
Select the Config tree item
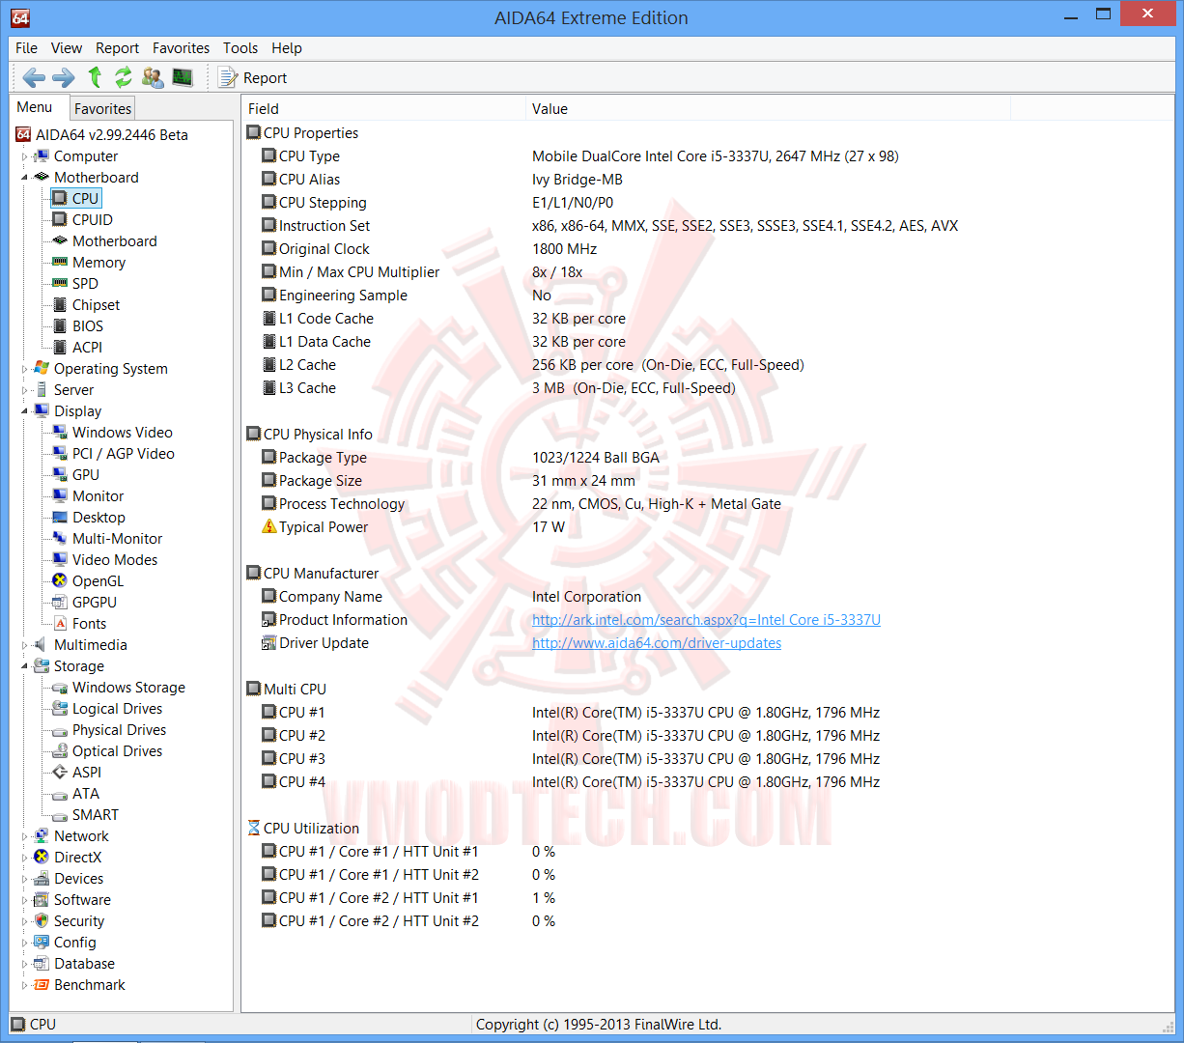75,943
